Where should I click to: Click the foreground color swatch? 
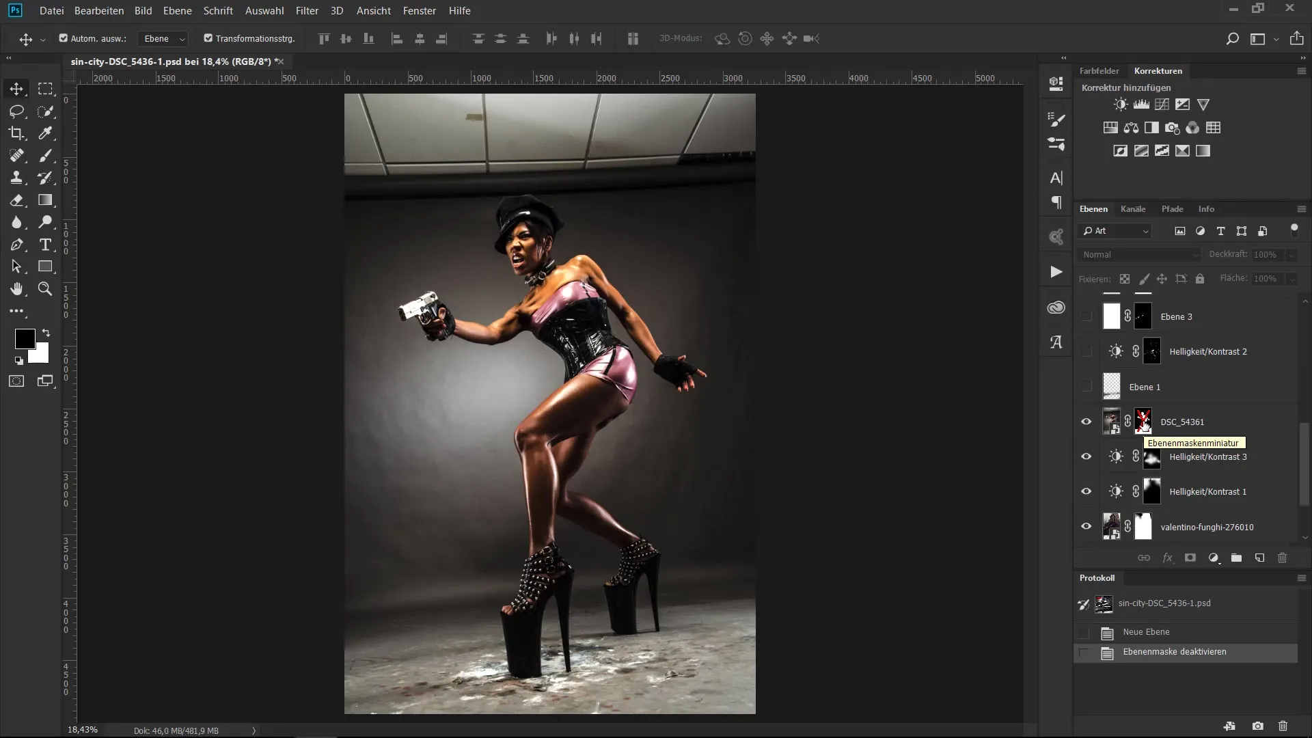pos(25,338)
